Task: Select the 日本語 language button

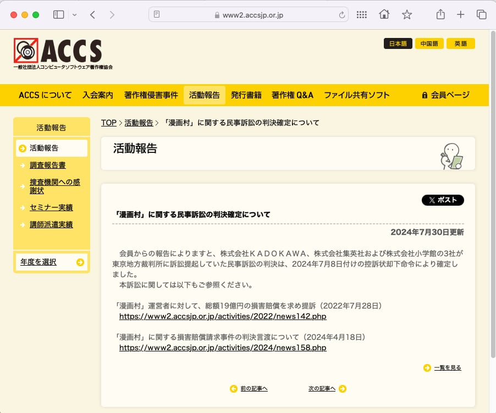Action: [x=398, y=44]
